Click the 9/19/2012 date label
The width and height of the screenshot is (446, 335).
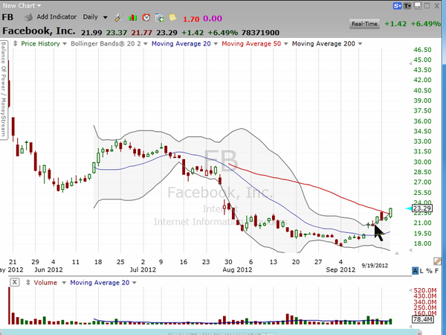(x=375, y=266)
